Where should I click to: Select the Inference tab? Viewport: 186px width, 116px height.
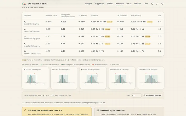point(119,4)
